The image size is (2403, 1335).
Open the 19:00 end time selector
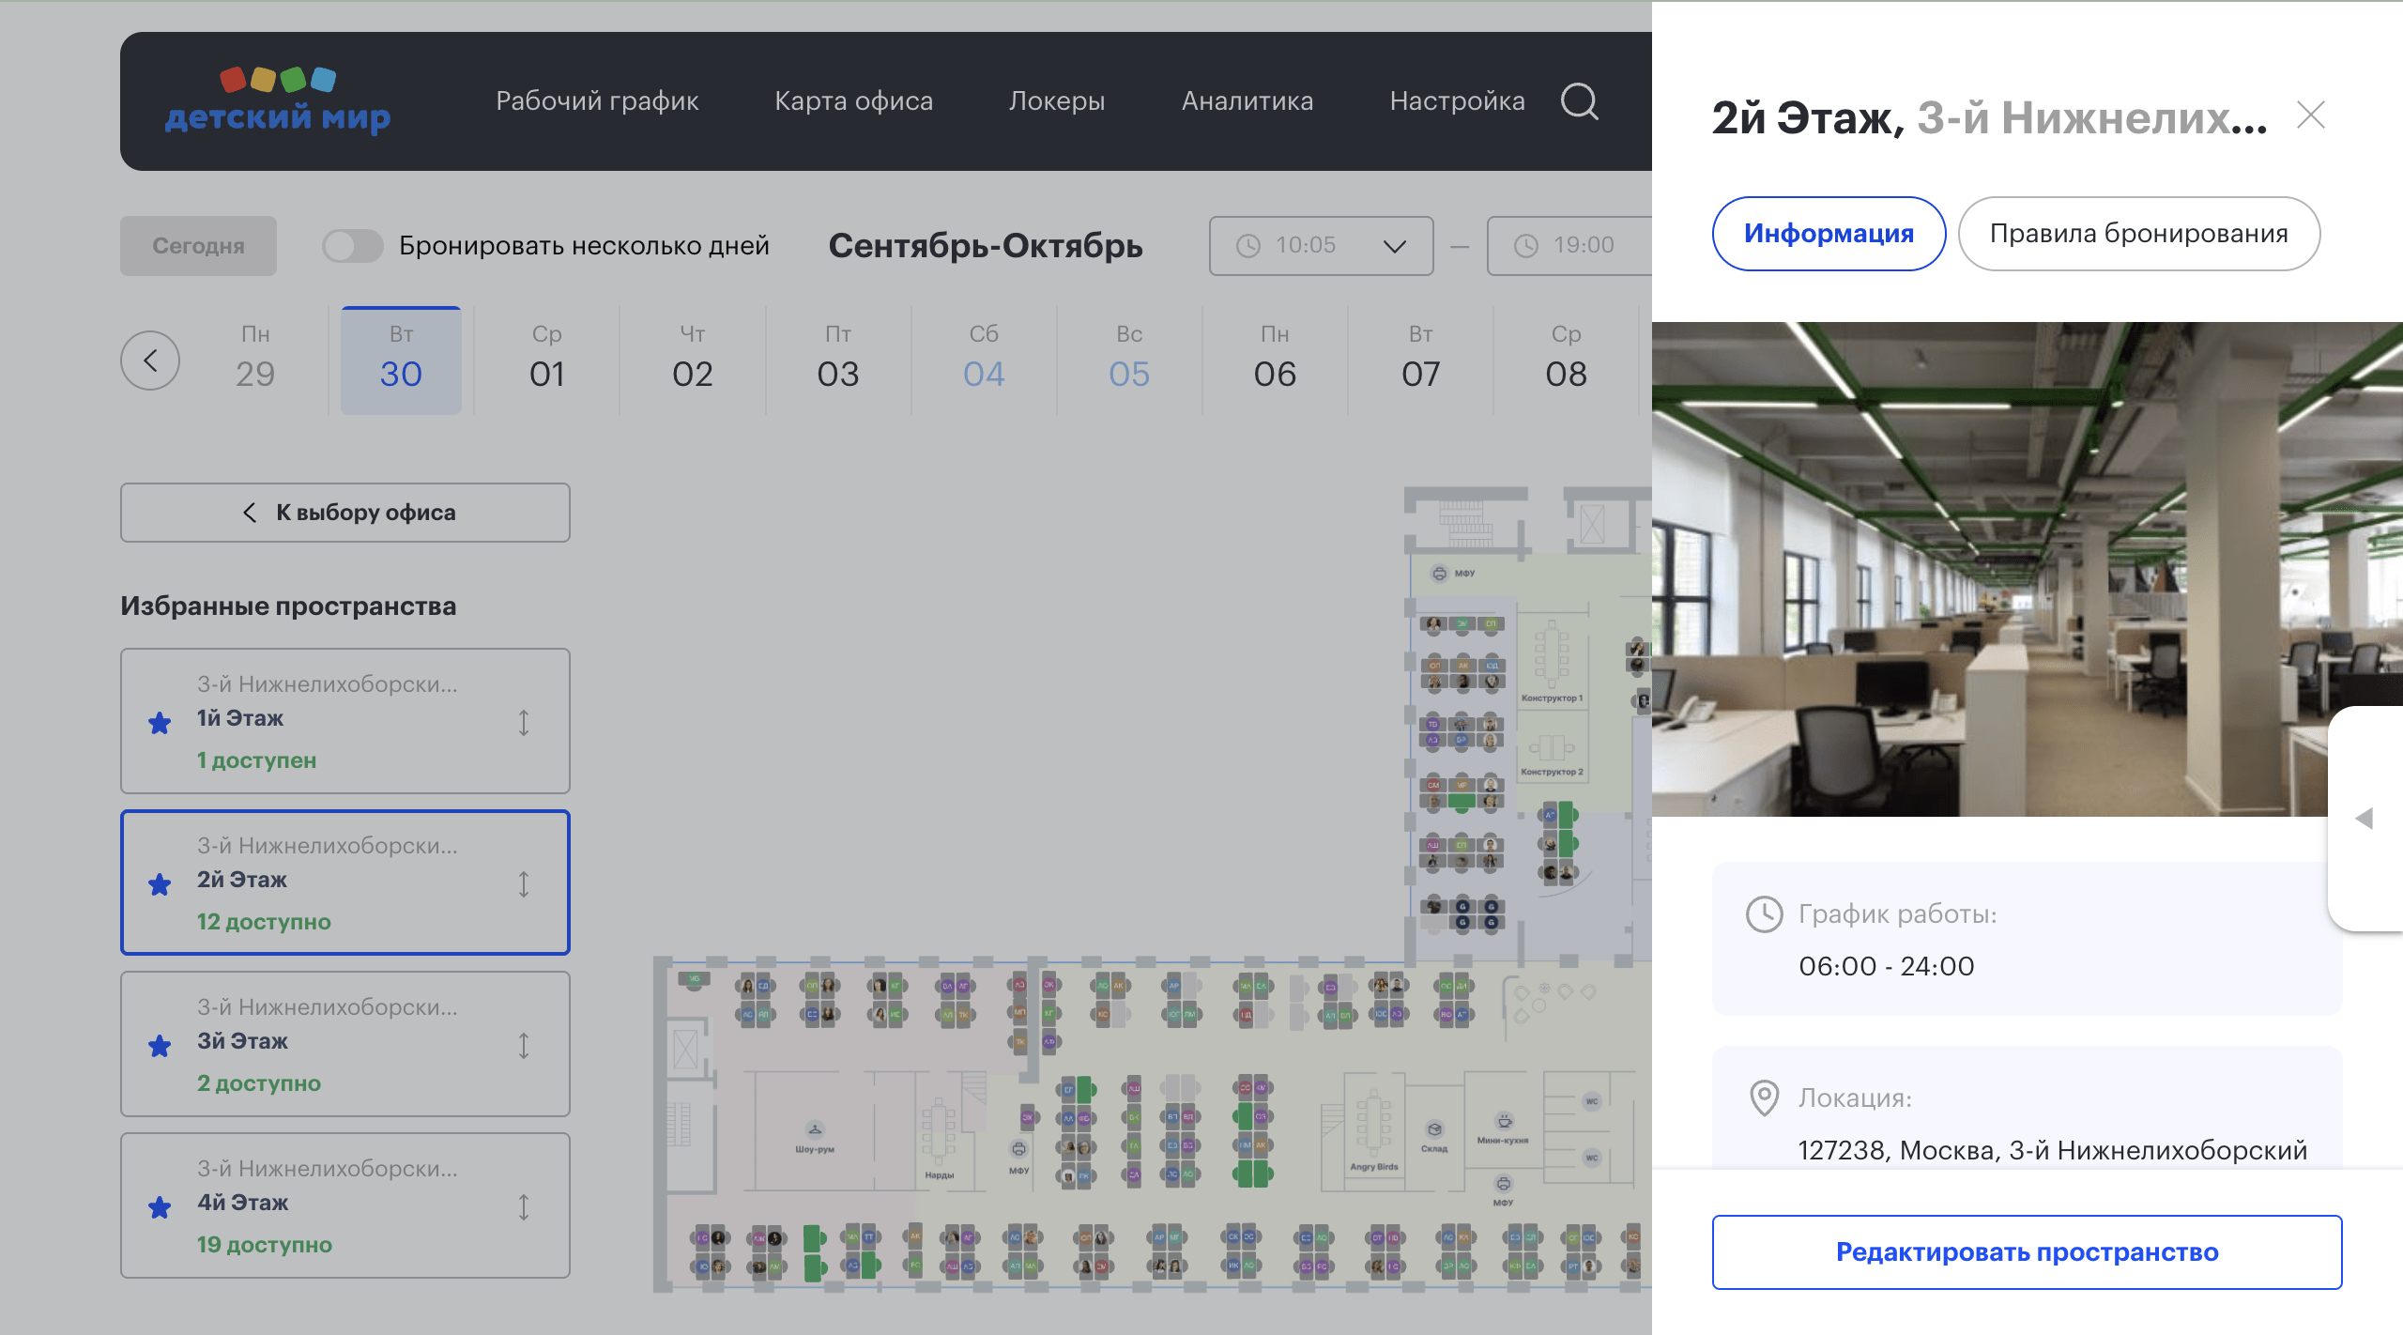pos(1569,246)
